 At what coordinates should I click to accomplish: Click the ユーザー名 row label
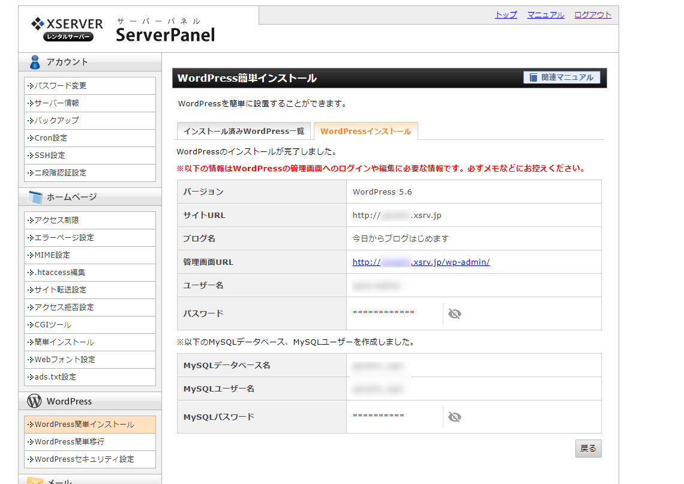tap(203, 285)
